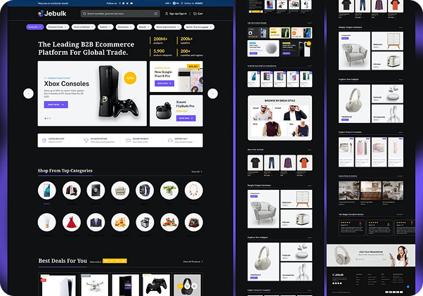Open the Facebook follow icon
Image resolution: width=423 pixels, height=296 pixels.
point(119,4)
